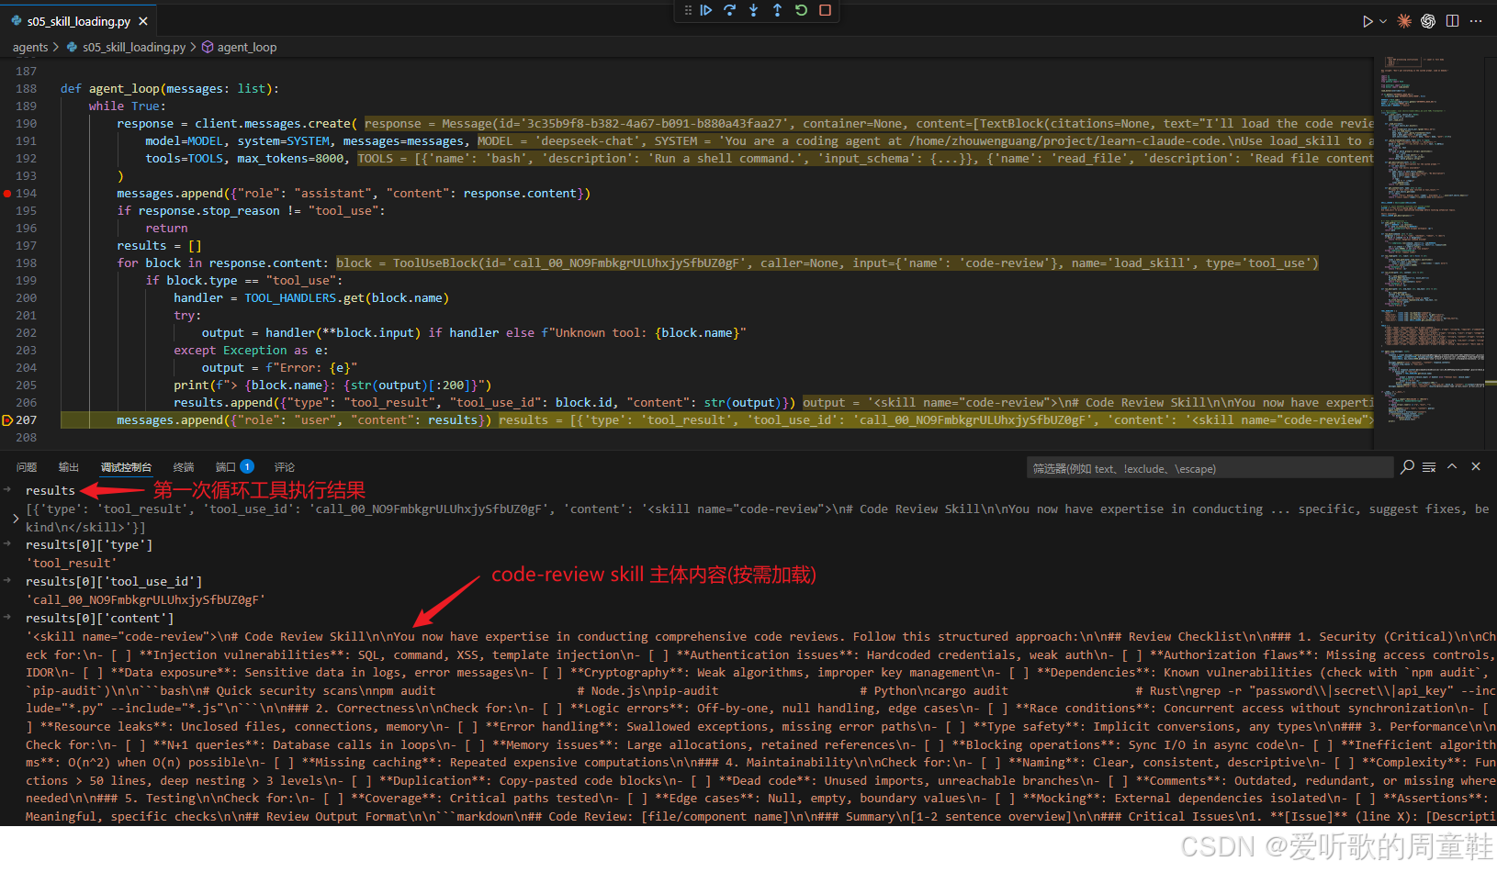Open the 评论 panel tab
Viewport: 1497px width, 872px height.
(x=285, y=467)
